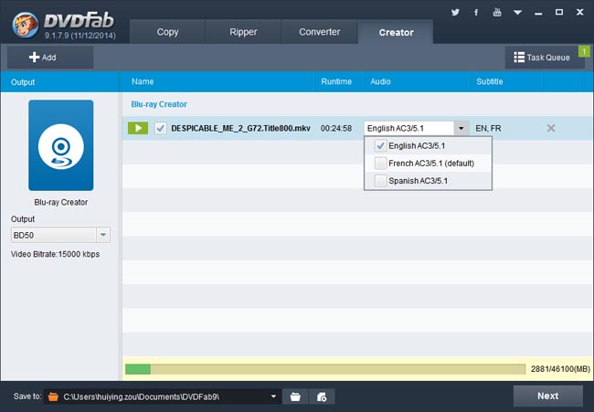Click the Blu-ray Creator disc thumbnail

pos(61,145)
